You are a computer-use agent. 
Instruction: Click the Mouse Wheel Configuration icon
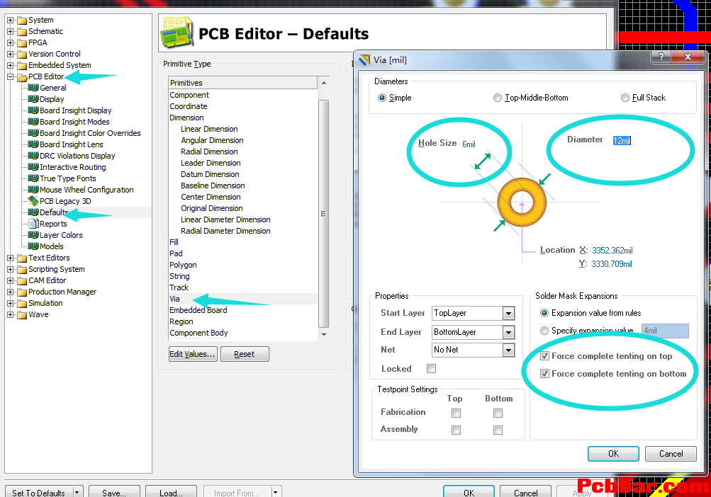click(x=33, y=189)
